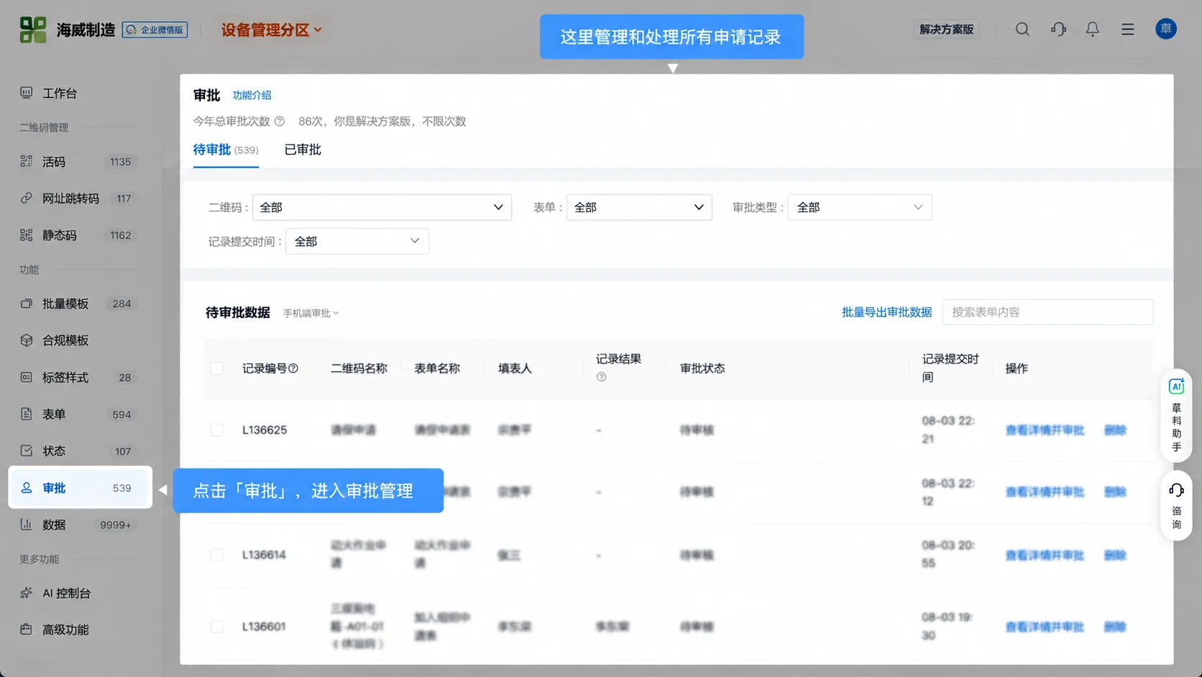Open the search magnifier icon in header

[1022, 29]
